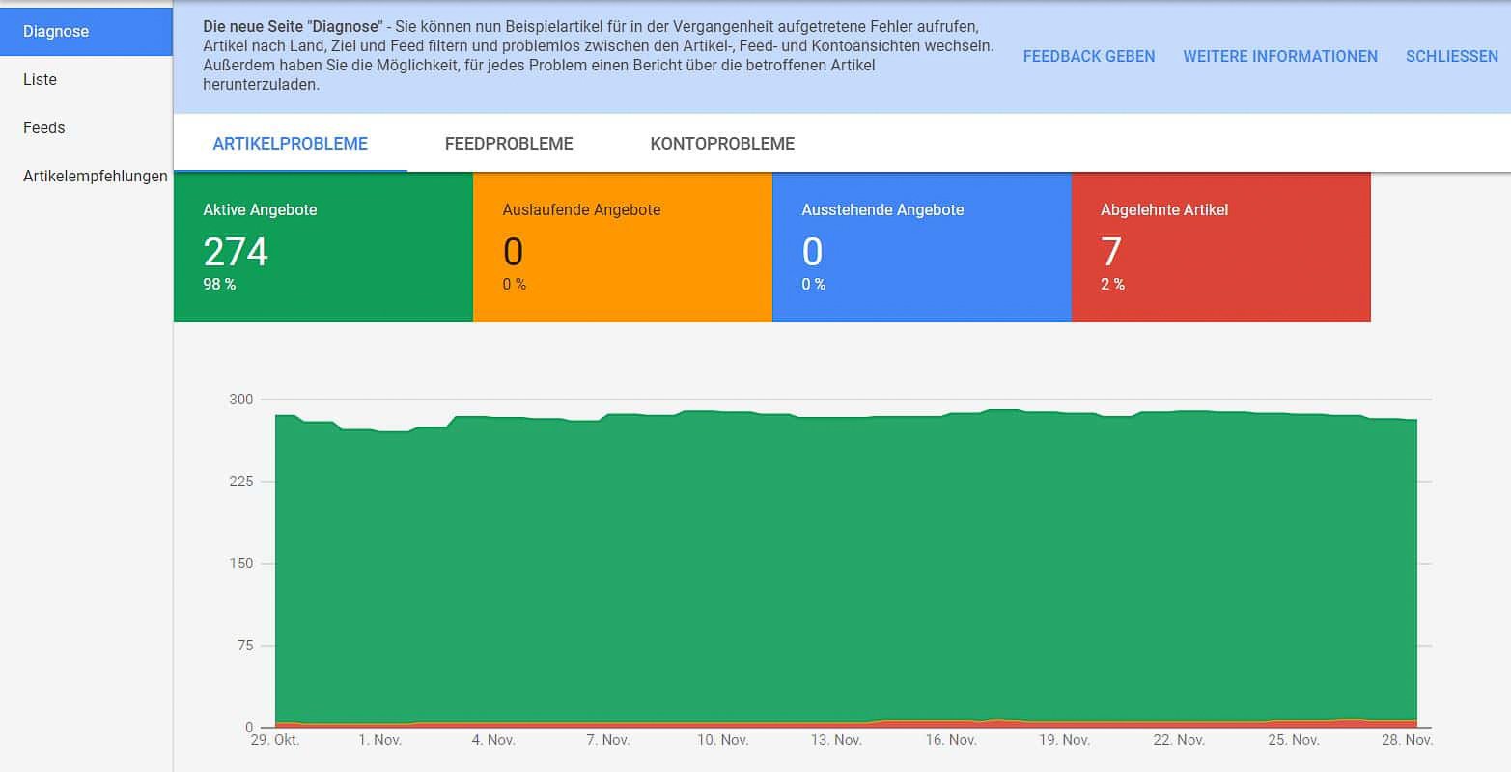The width and height of the screenshot is (1511, 772).
Task: Open WEITERE INFORMATIONEN in the banner
Action: [1279, 57]
